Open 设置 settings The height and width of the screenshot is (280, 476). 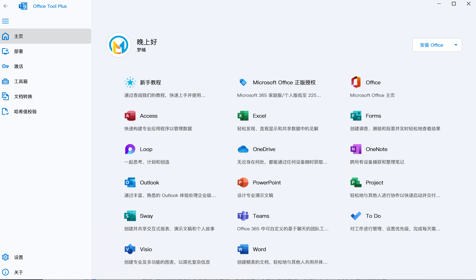click(45, 257)
